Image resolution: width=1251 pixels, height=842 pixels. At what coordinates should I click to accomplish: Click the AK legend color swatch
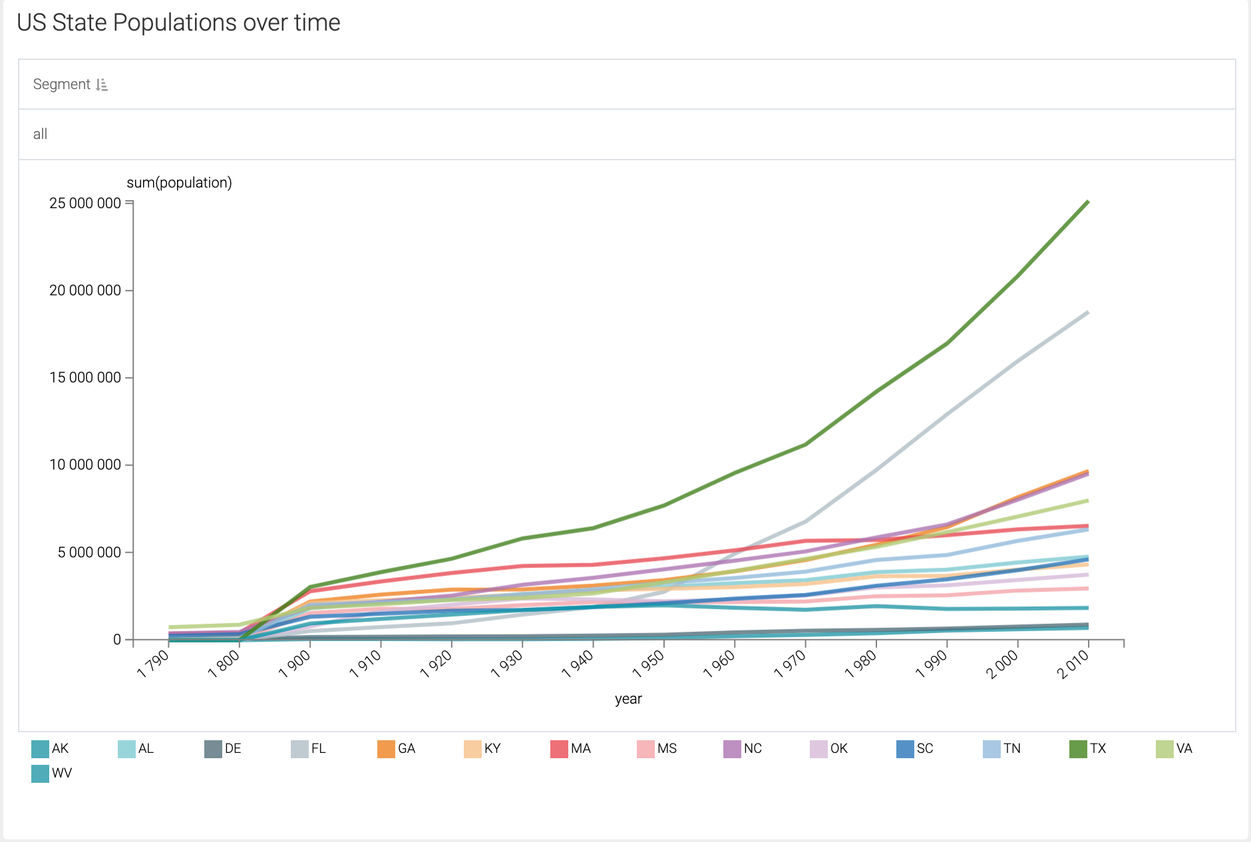[40, 749]
